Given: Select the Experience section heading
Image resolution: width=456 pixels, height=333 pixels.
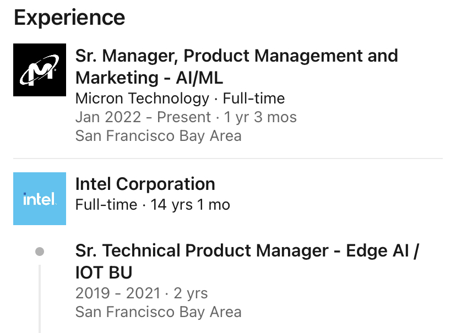Looking at the screenshot, I should tap(69, 18).
